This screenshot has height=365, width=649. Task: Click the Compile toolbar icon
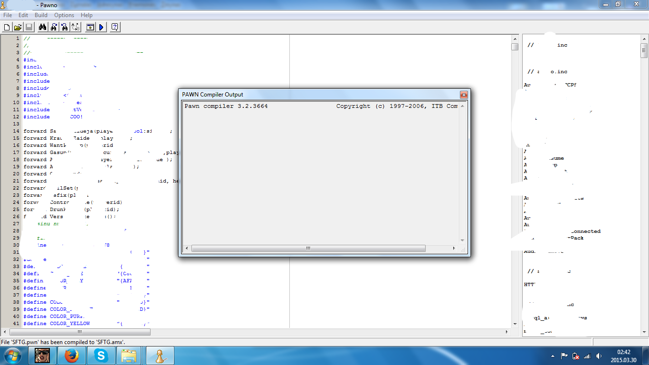click(x=90, y=27)
